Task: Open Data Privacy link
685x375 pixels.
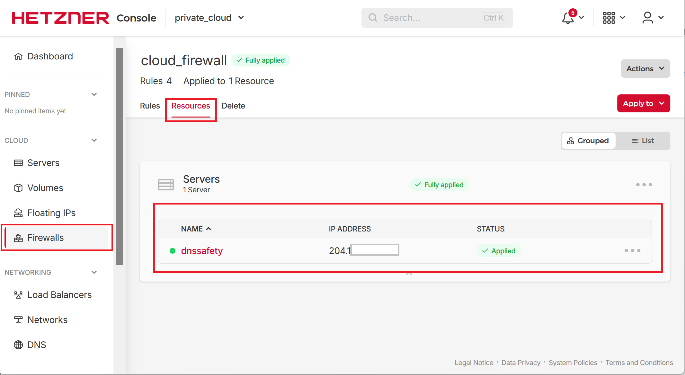Action: click(521, 363)
